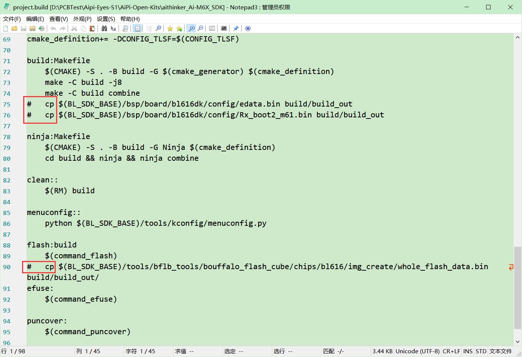Launch command line console icon
Viewport: 522px width, 357px height.
(x=224, y=28)
